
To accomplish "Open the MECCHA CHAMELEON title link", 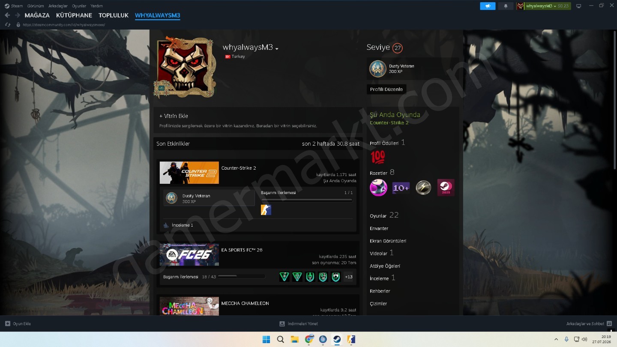I will coord(245,303).
